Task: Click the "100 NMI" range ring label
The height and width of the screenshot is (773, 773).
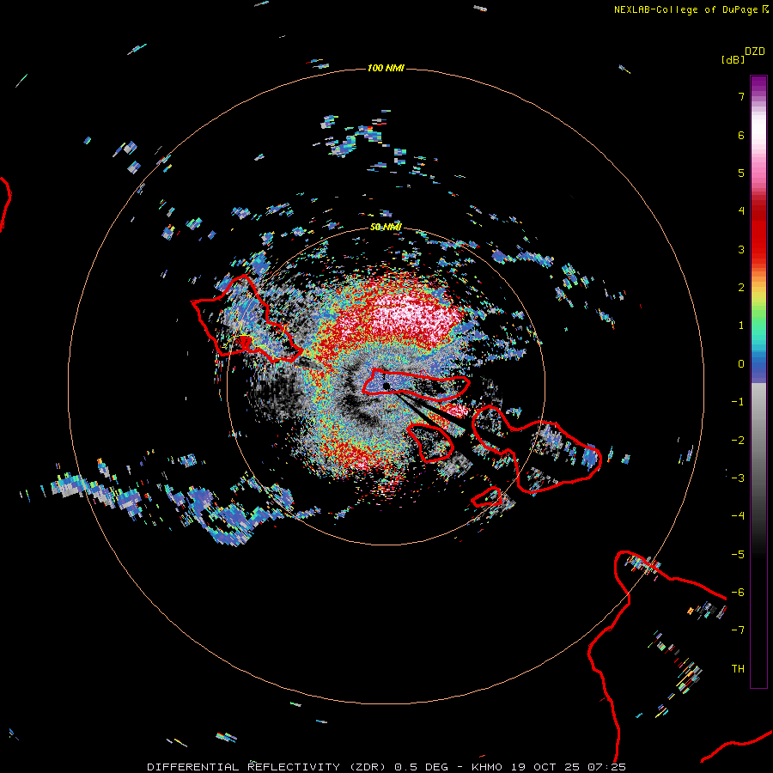Action: [386, 68]
